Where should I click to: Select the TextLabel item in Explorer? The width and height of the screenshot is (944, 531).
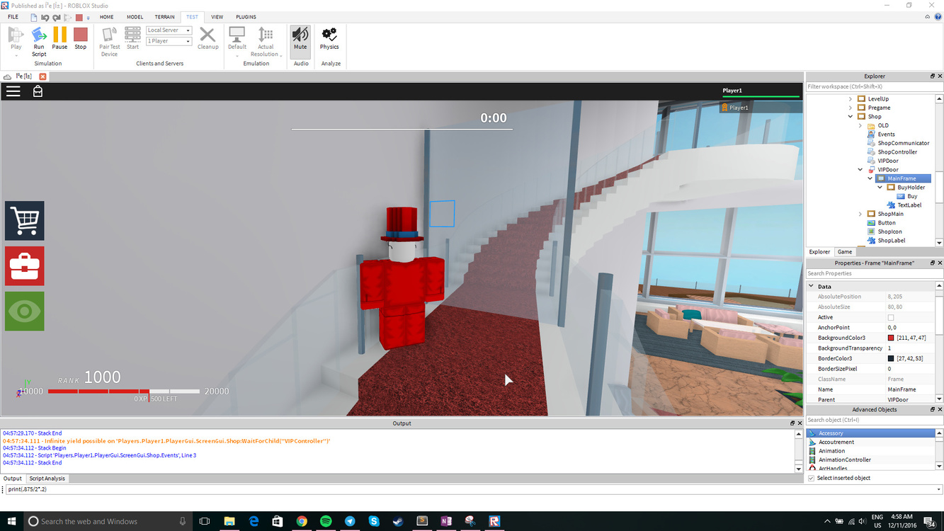909,205
